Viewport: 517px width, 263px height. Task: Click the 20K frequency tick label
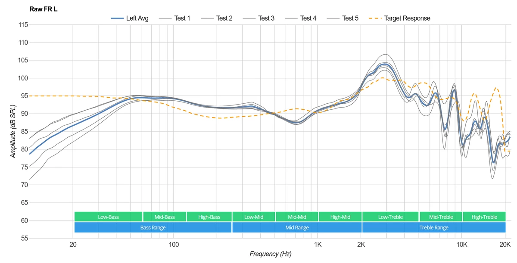505,244
